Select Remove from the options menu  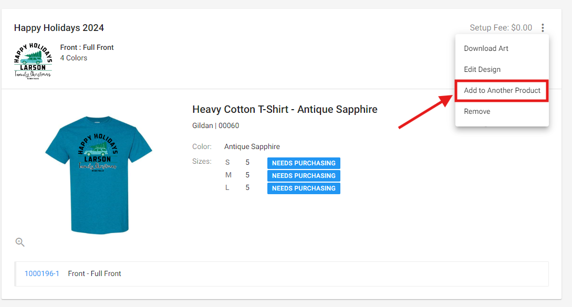tap(477, 111)
